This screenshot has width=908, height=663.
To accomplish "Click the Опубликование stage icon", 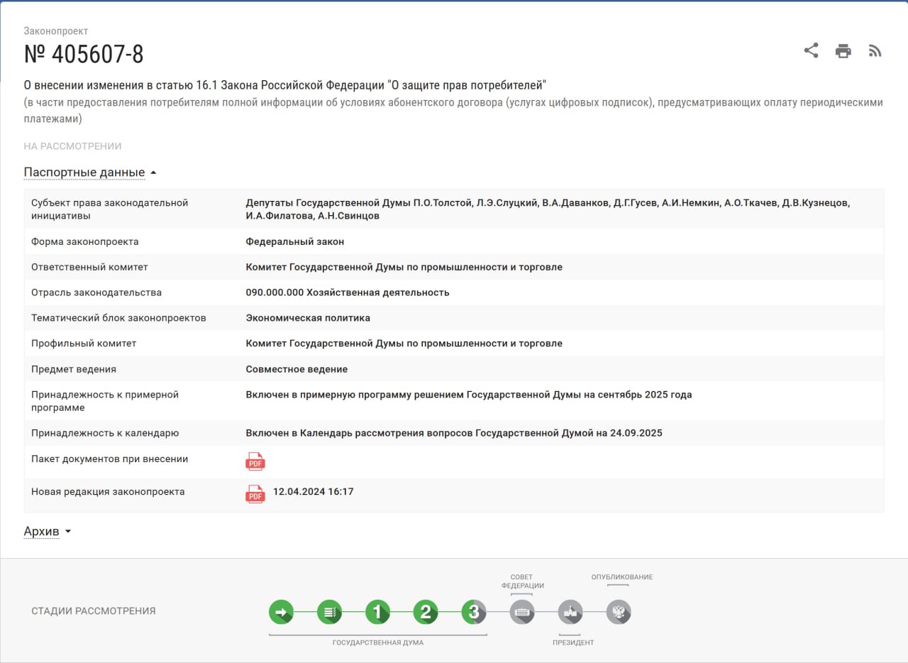I will [619, 611].
